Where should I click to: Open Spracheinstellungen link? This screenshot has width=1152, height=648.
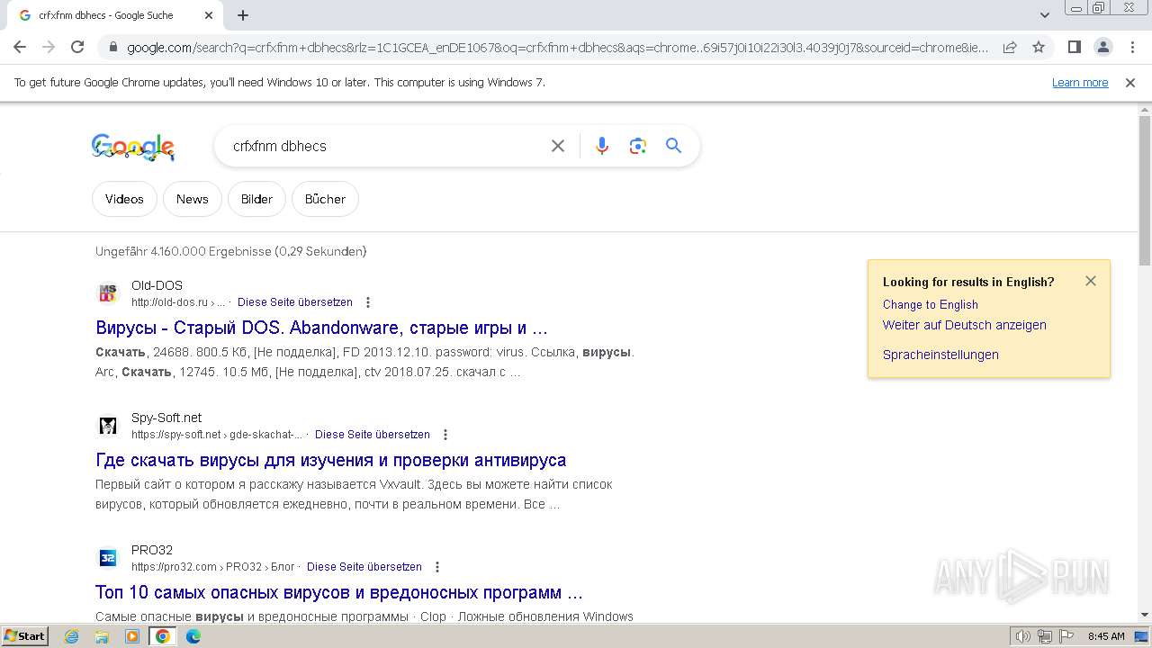[x=940, y=355]
